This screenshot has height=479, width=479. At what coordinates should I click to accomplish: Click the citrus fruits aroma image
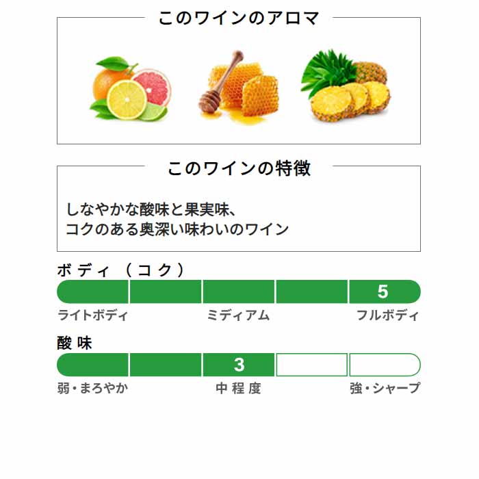click(130, 88)
